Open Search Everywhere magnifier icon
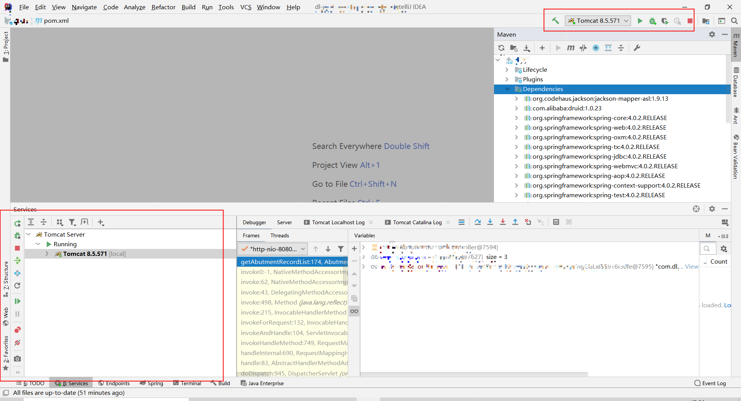741x401 pixels. [734, 21]
